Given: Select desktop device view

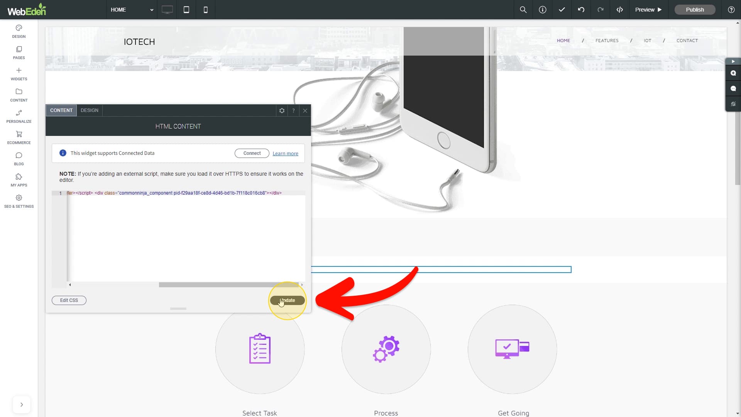Looking at the screenshot, I should click(167, 10).
